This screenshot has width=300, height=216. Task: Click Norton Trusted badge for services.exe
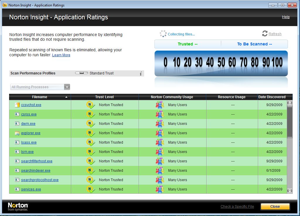(x=91, y=189)
